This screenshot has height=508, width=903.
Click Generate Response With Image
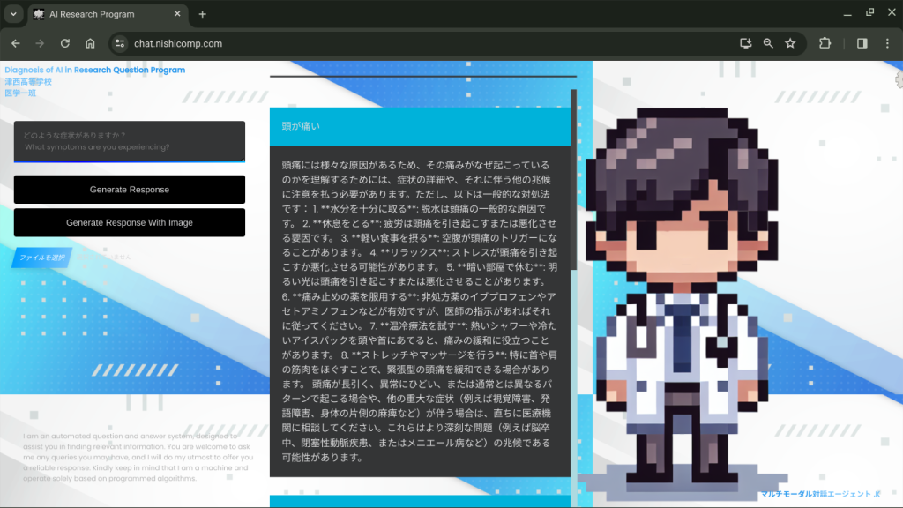130,223
